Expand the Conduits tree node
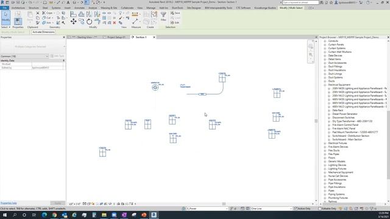390x219 pixels. click(325, 41)
